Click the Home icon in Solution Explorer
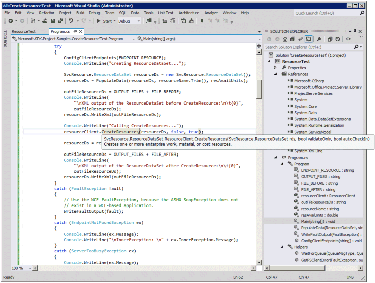The width and height of the screenshot is (375, 283). point(285,39)
